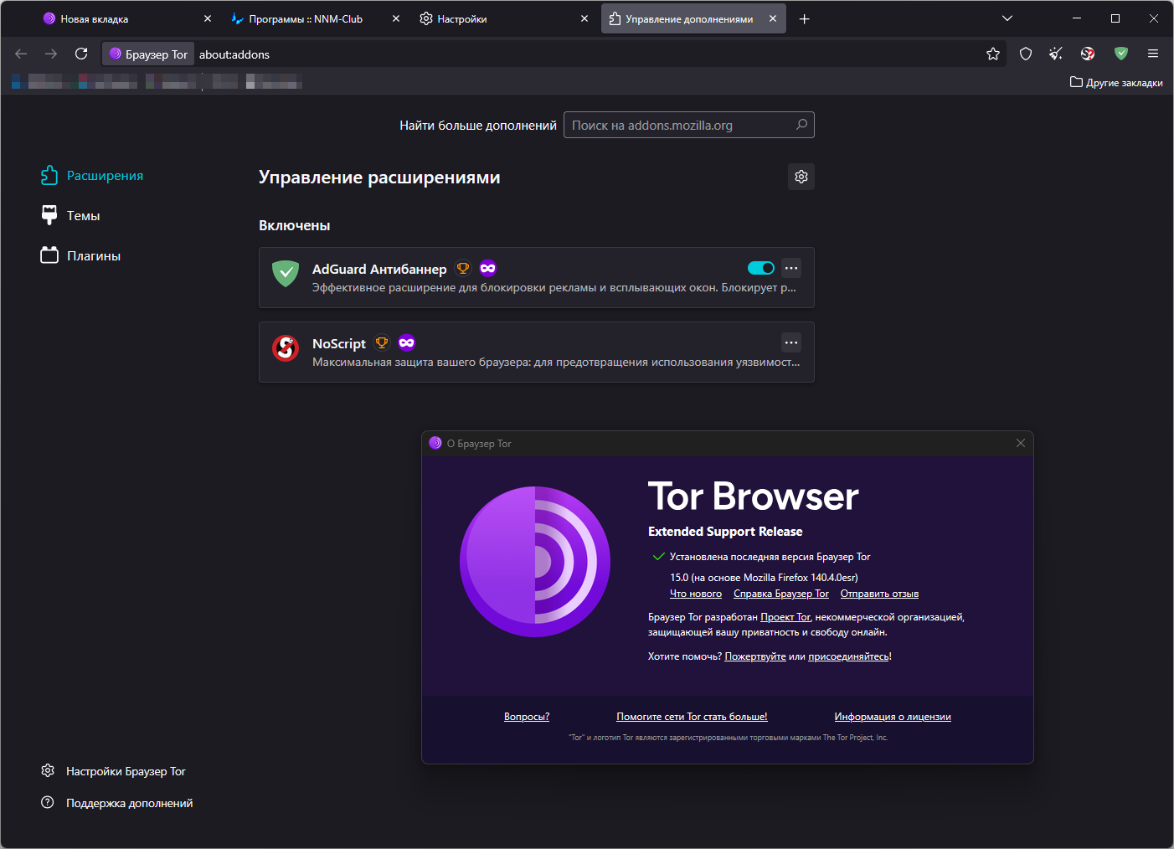
Task: Click the search magnifier in add-ons search
Action: pos(801,125)
